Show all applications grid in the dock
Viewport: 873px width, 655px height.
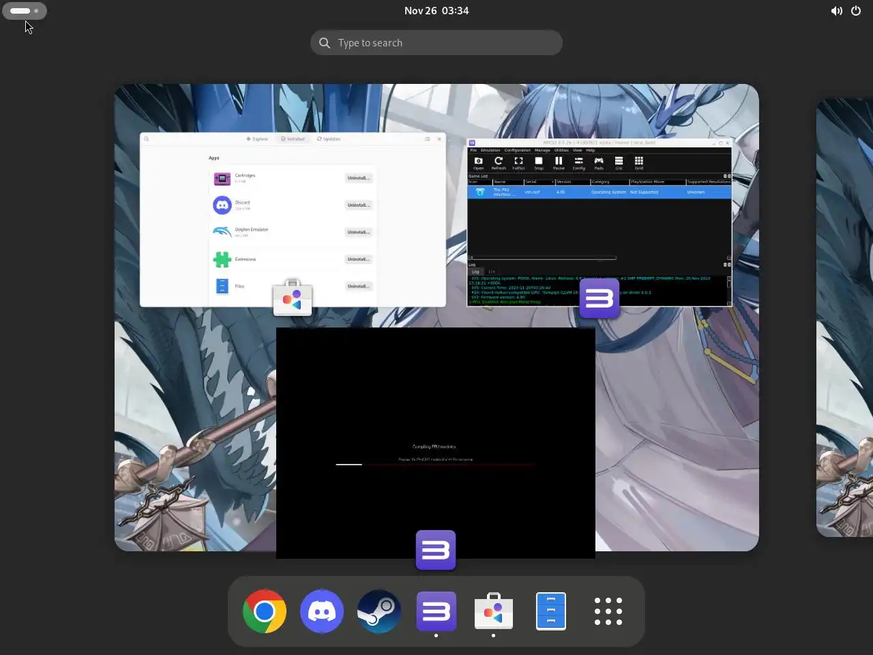[x=608, y=611]
